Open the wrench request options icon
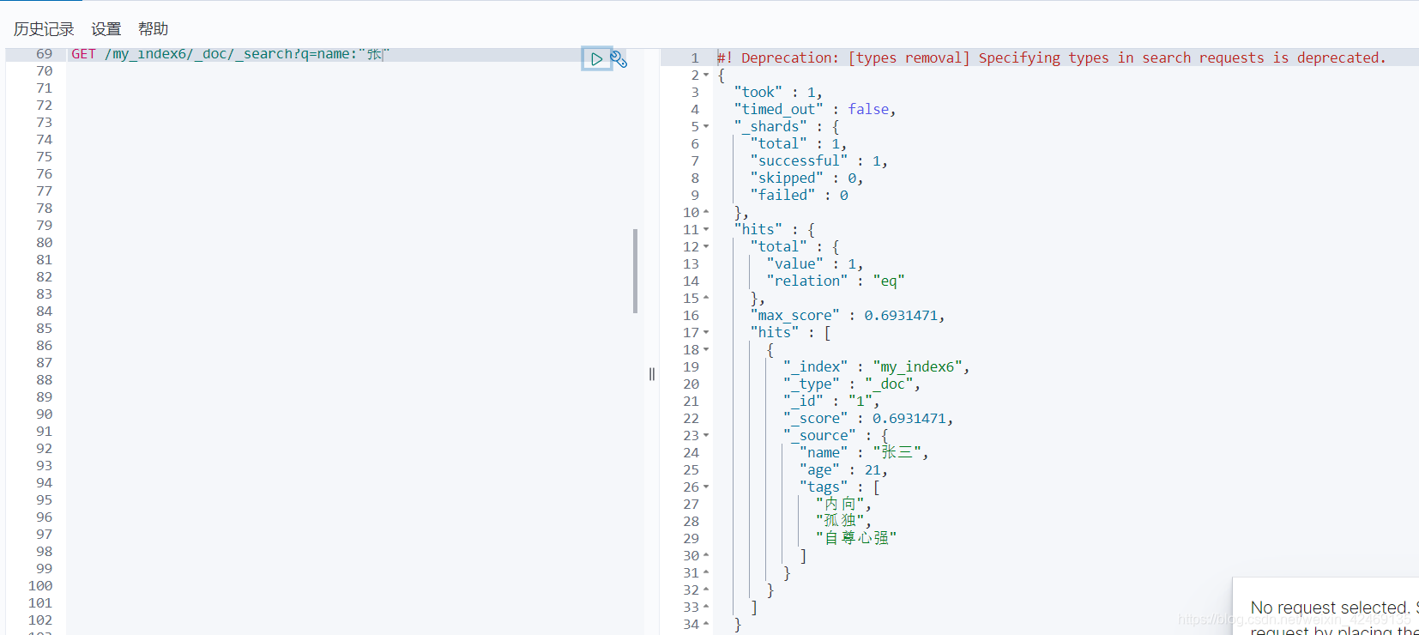The height and width of the screenshot is (635, 1419). (x=619, y=59)
